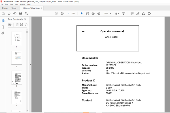Click the Document ID heading

click(x=90, y=58)
